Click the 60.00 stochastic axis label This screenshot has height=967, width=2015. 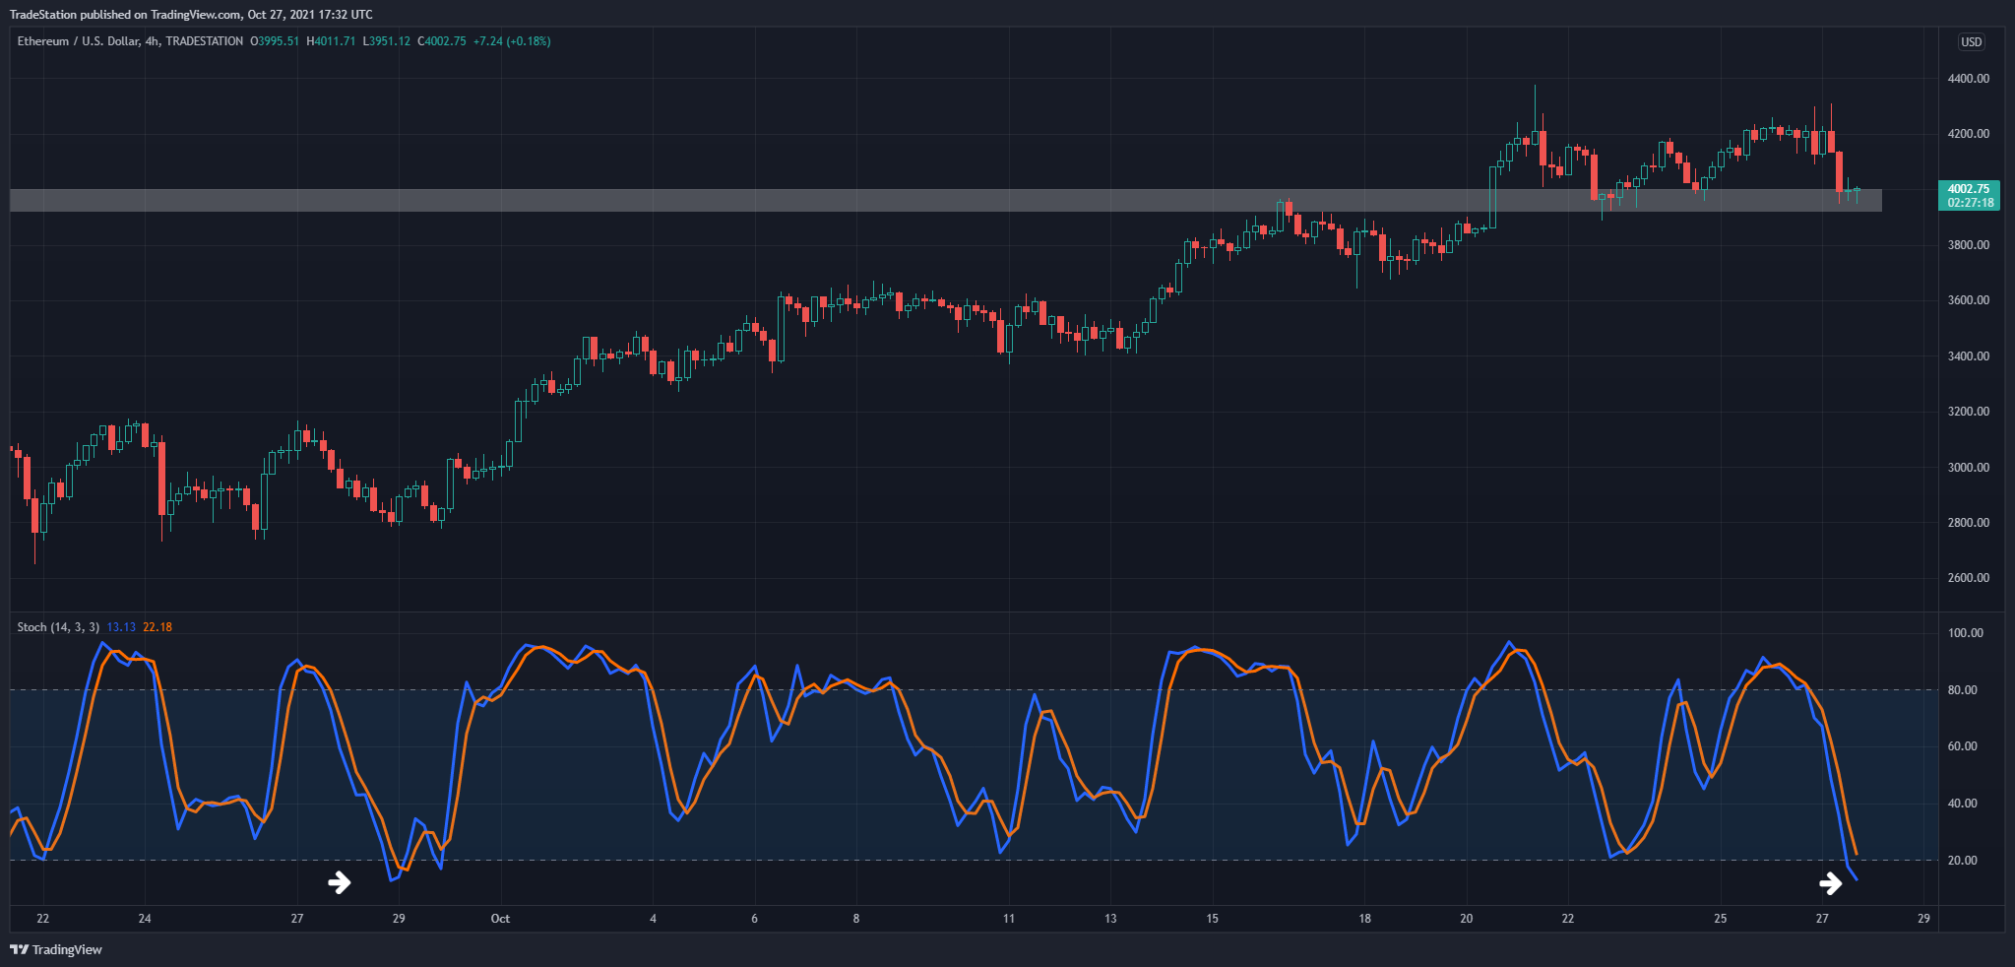(1962, 746)
